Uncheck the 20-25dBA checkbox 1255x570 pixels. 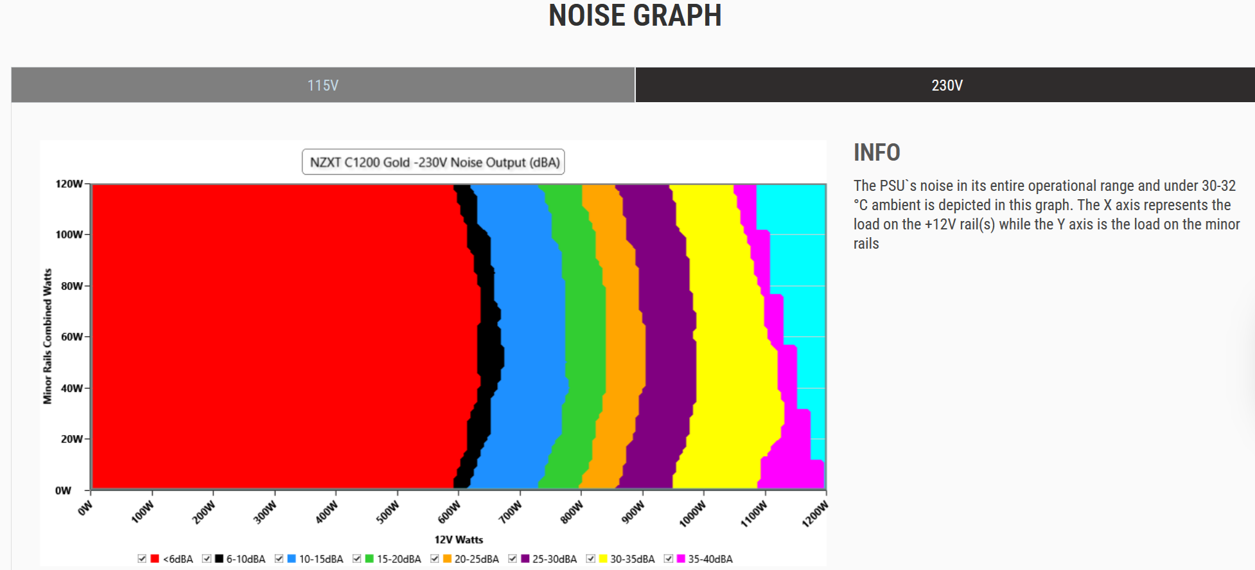point(434,558)
